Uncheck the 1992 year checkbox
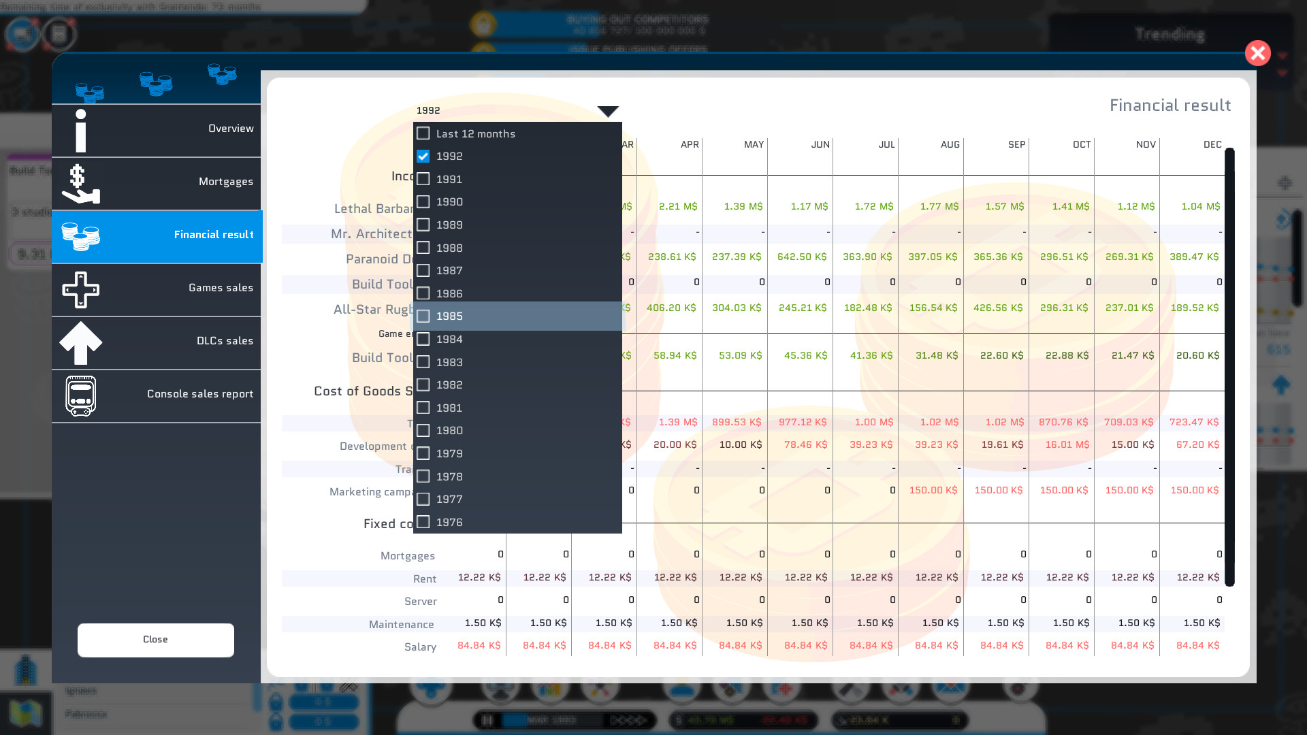This screenshot has width=1307, height=735. [423, 157]
